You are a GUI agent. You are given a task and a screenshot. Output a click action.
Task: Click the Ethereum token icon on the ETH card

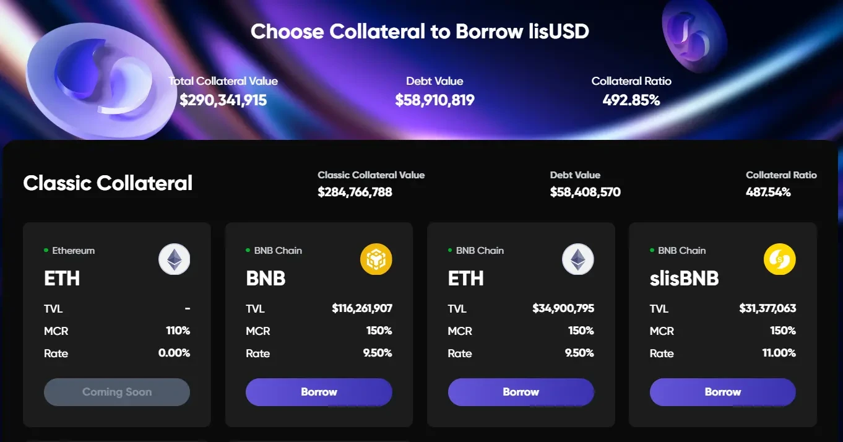(x=174, y=259)
